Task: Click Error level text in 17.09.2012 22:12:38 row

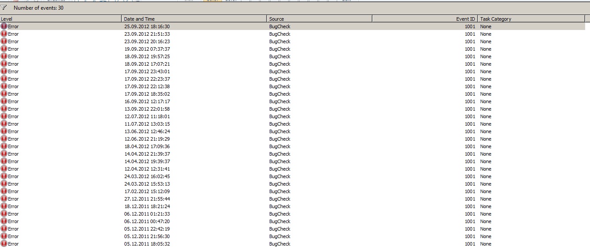Action: pyautogui.click(x=13, y=86)
